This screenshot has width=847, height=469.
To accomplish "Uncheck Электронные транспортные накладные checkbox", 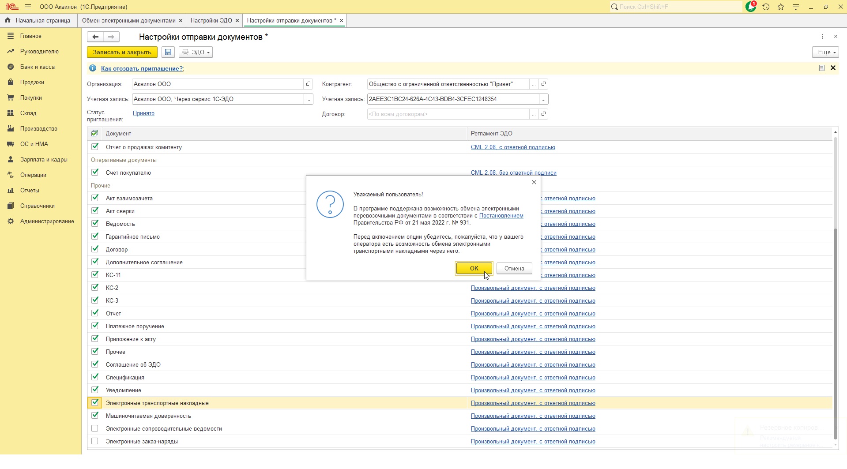I will (x=95, y=402).
